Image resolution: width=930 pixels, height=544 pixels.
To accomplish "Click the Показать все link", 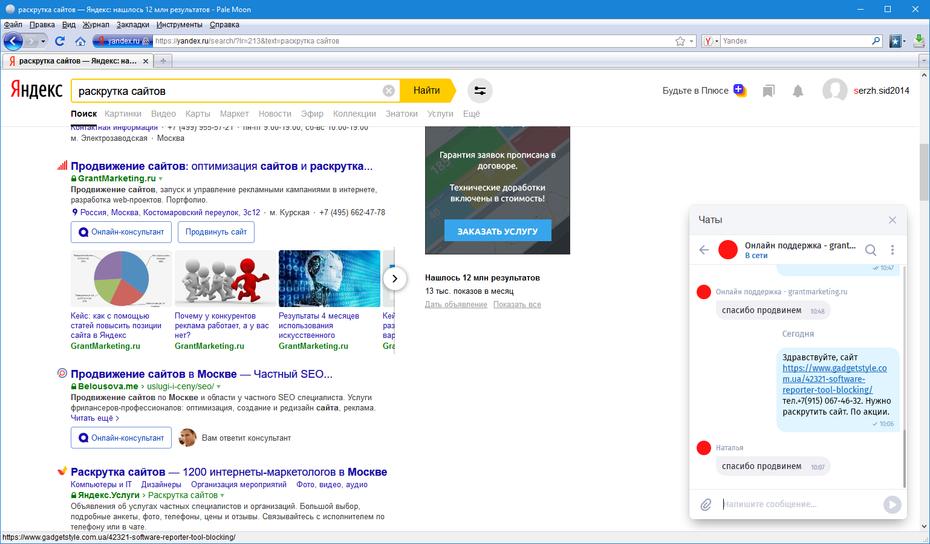I will click(517, 305).
